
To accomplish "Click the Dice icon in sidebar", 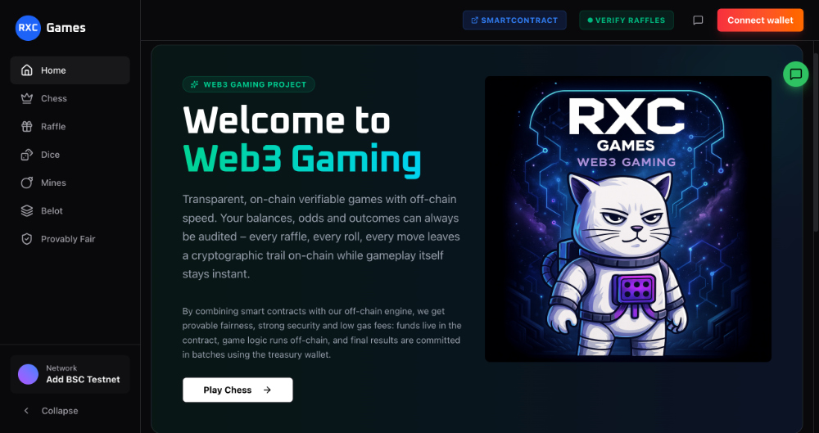I will click(x=27, y=155).
